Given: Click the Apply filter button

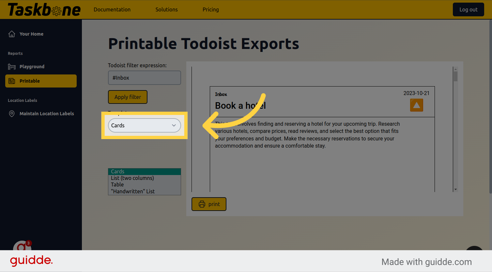Looking at the screenshot, I should tap(128, 97).
